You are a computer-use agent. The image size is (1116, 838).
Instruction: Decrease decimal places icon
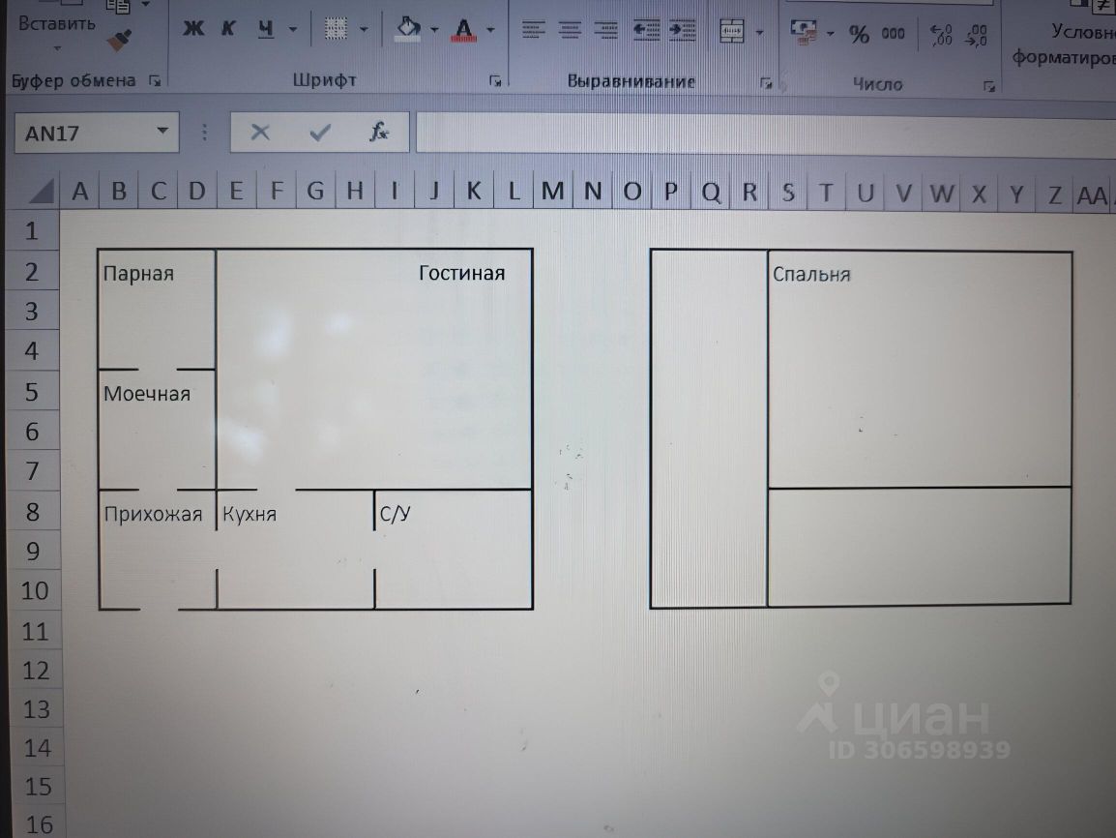coord(977,34)
